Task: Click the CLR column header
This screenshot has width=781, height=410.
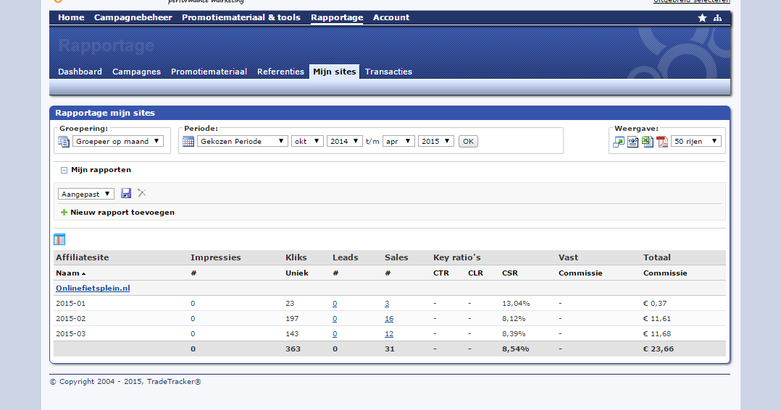Action: 476,273
